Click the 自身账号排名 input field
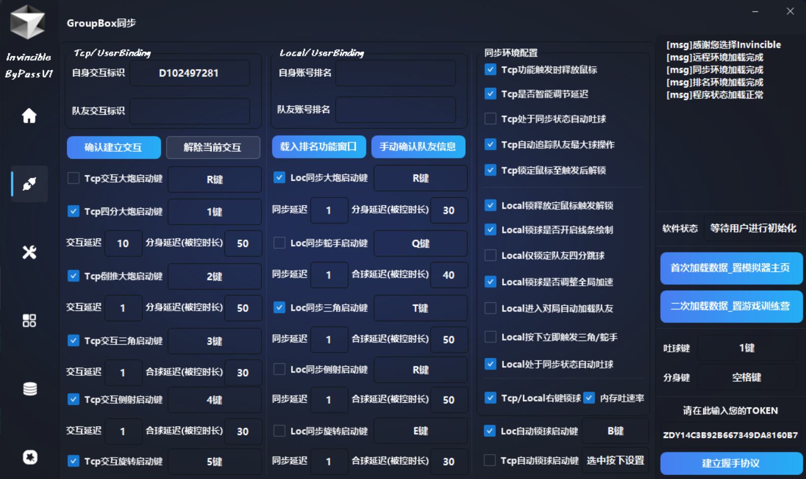806x479 pixels. pos(396,73)
